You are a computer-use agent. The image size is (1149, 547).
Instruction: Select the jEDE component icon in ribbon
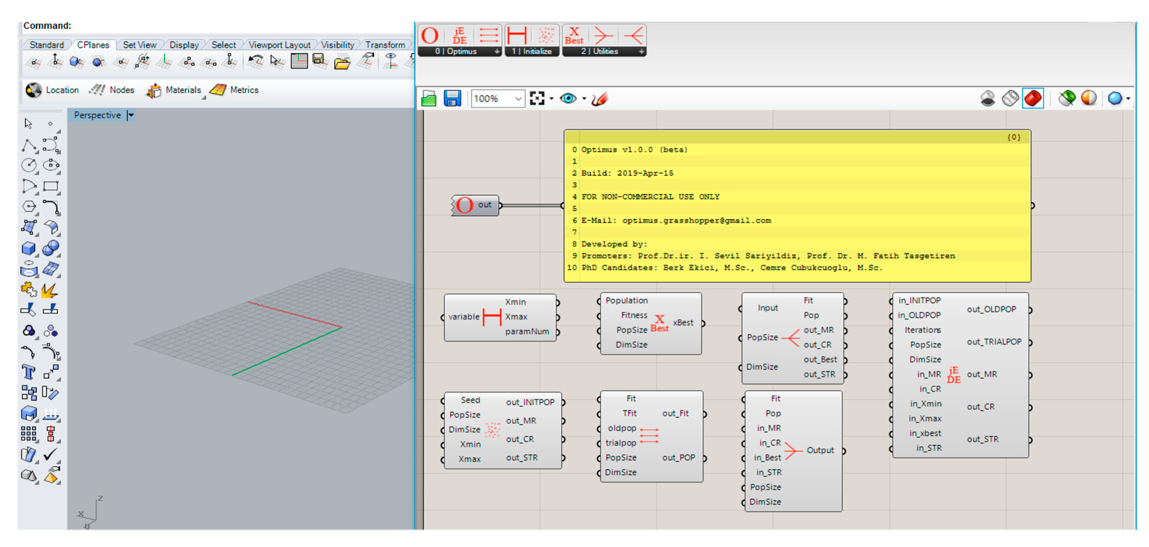pos(459,35)
